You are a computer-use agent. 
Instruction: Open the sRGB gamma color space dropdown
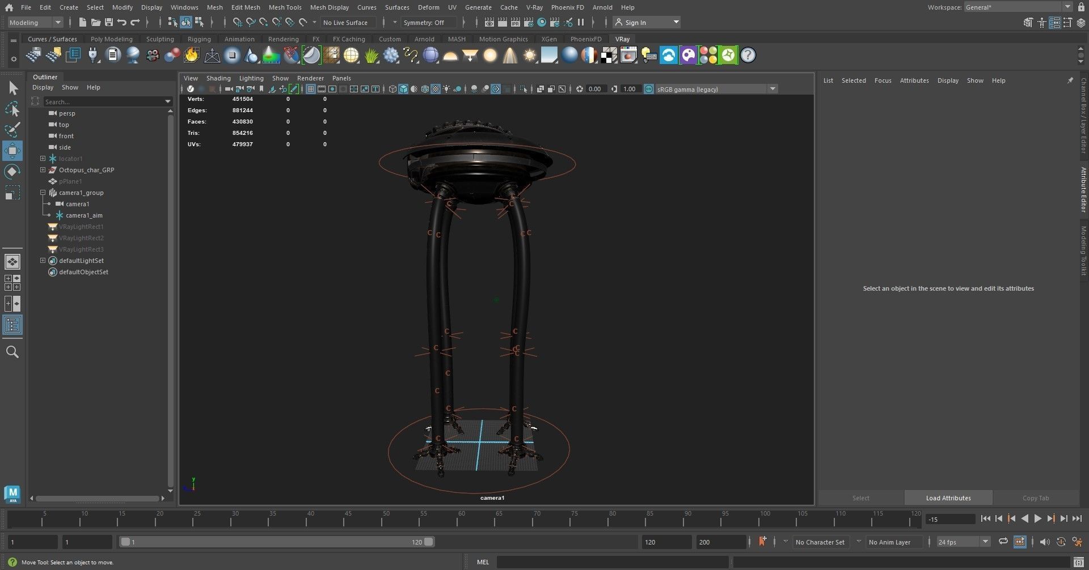(x=716, y=89)
